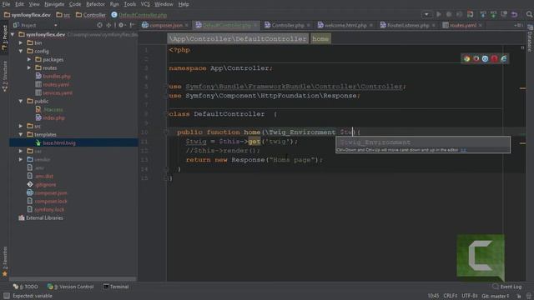Viewport: 534px width, 300px height.
Task: Open in Safari browser icon
Action: (x=485, y=59)
